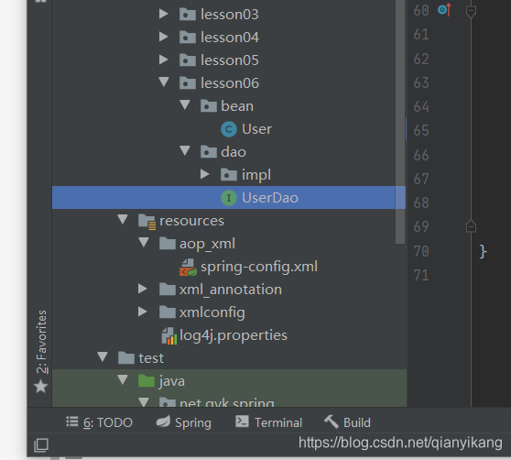511x460 pixels.
Task: Click the lesson04 package folder icon
Action: 188,38
